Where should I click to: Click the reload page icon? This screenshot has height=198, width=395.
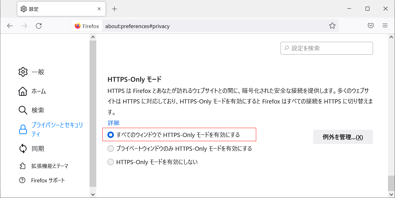tap(39, 26)
